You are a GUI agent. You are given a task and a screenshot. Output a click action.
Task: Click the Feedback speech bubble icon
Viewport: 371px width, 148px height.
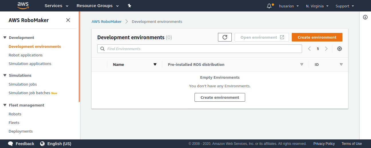pos(11,144)
